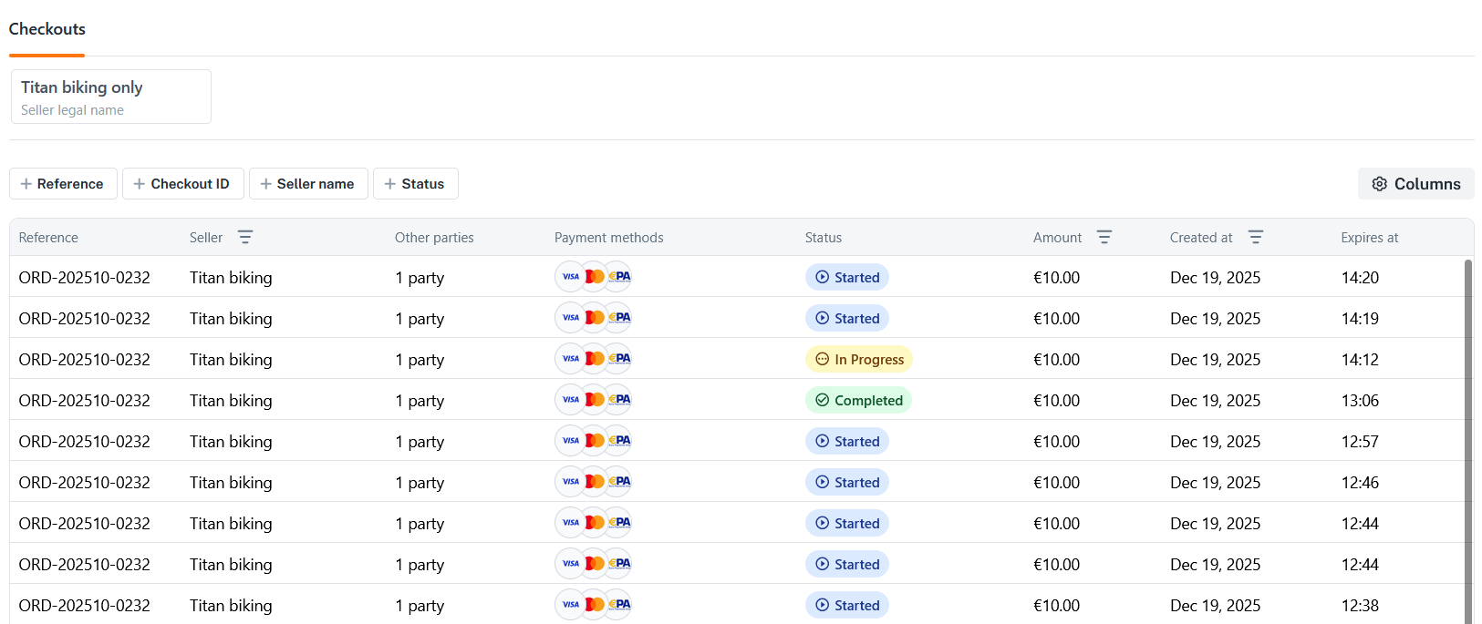Screen dimensions: 1482x624
Task: Click ORD-202510-0232 in the 14:20 row
Action: tap(84, 277)
